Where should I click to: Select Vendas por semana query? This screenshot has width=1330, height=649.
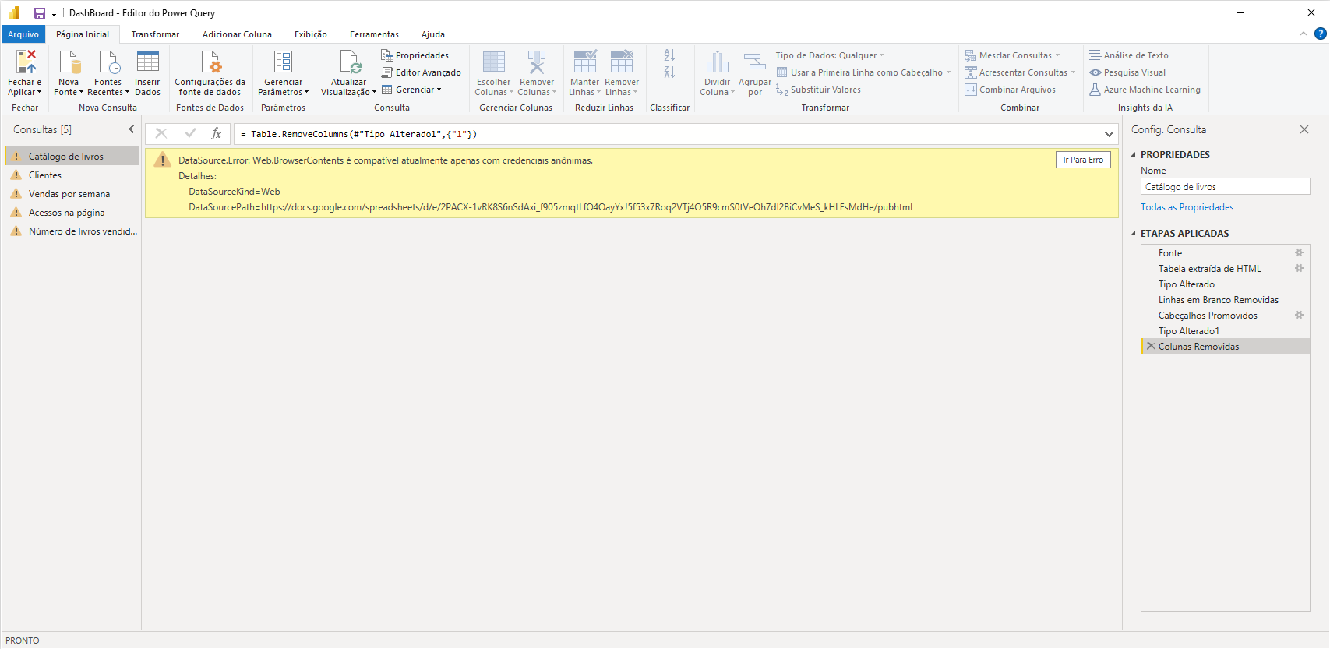coord(72,194)
